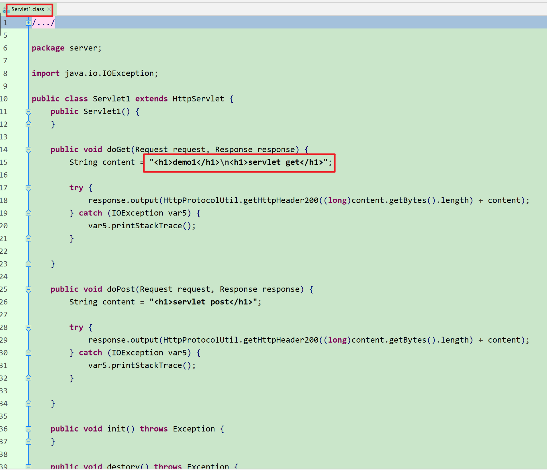
Task: Collapse the init method fold marker
Action: tap(28, 429)
